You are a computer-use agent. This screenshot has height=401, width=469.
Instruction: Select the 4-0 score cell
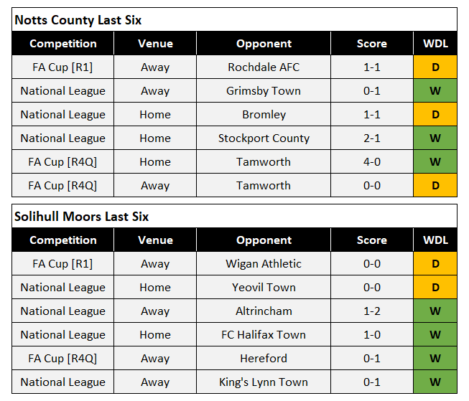tap(372, 162)
